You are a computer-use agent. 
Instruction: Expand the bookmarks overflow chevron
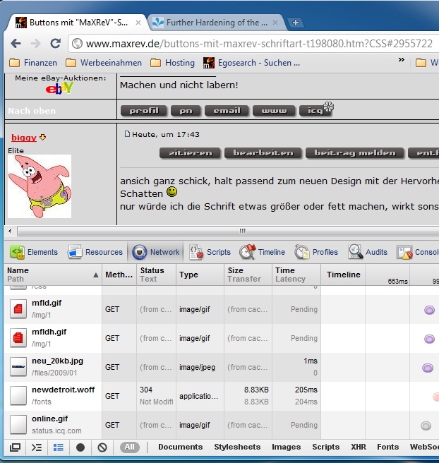coord(402,61)
